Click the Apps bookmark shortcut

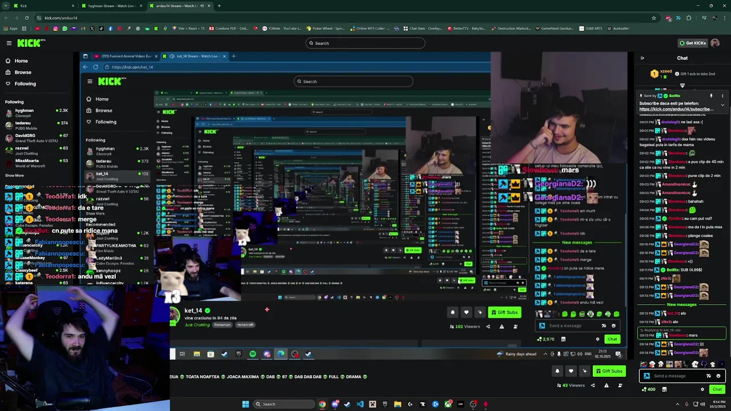pos(11,29)
